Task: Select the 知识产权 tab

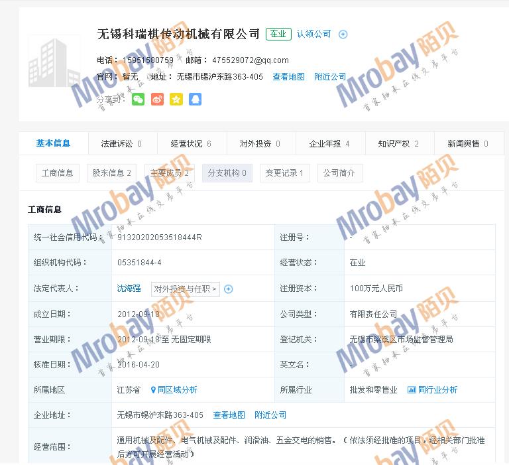Action: coord(398,143)
